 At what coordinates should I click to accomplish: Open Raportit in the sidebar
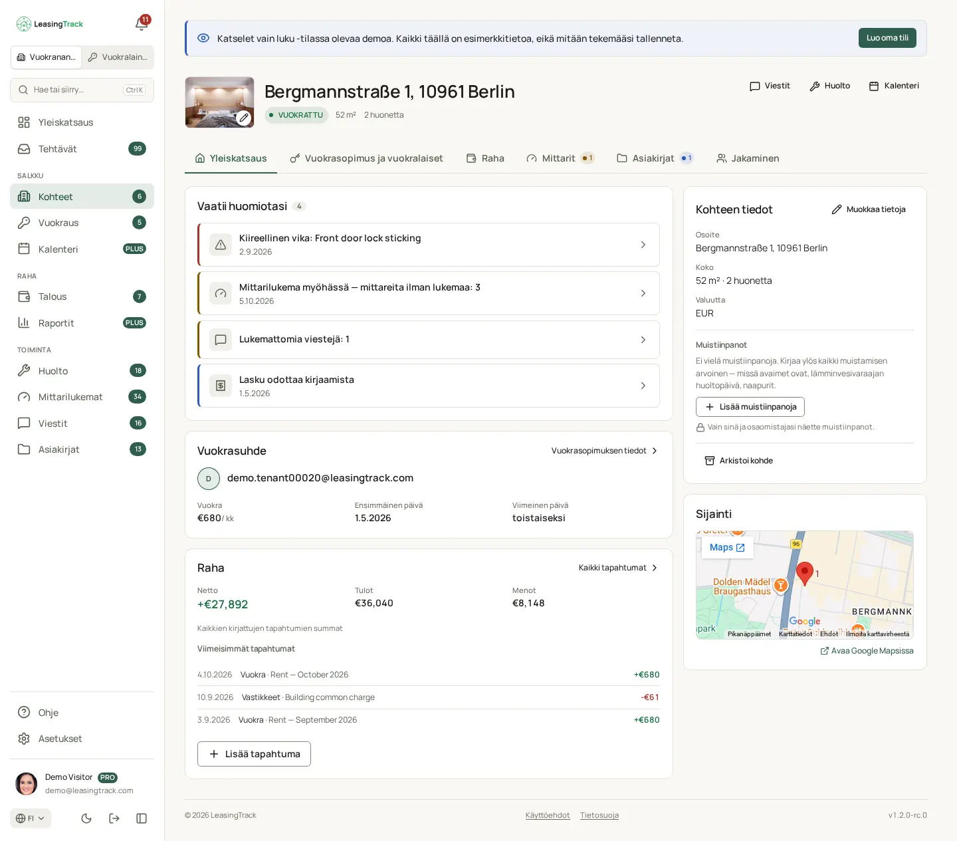point(82,323)
